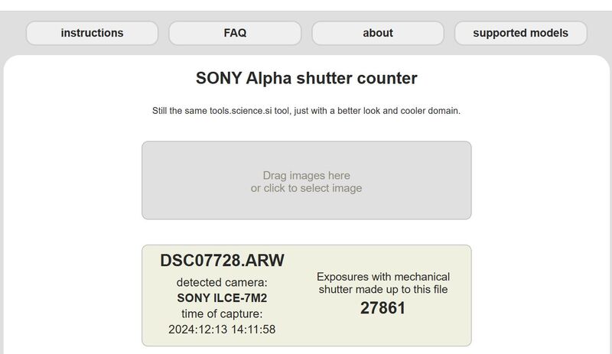Click the 'SONY Alpha shutter counter' heading

[306, 78]
